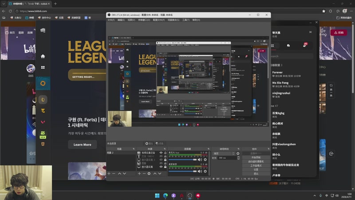This screenshot has width=355, height=200.
Task: Move scene up with the up arrow
Action: (119, 173)
